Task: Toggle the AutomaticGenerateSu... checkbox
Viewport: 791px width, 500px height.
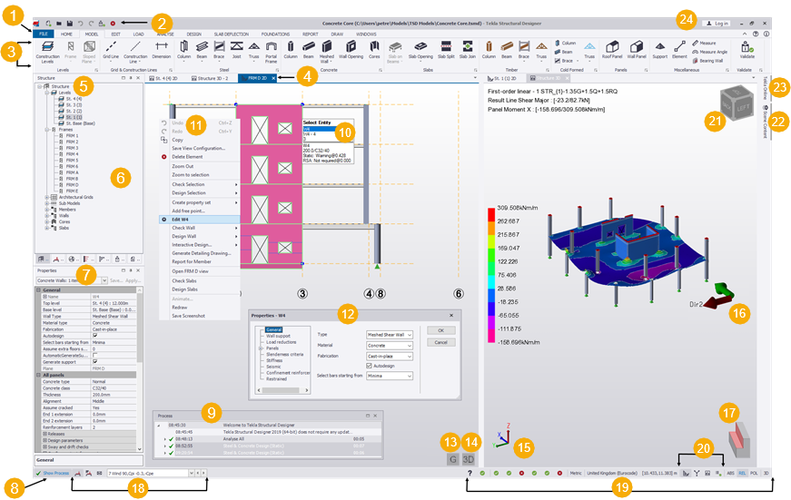Action: (x=94, y=356)
